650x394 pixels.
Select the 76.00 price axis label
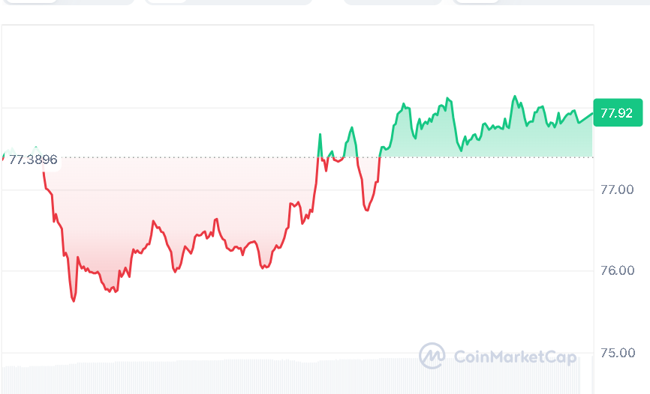[617, 270]
